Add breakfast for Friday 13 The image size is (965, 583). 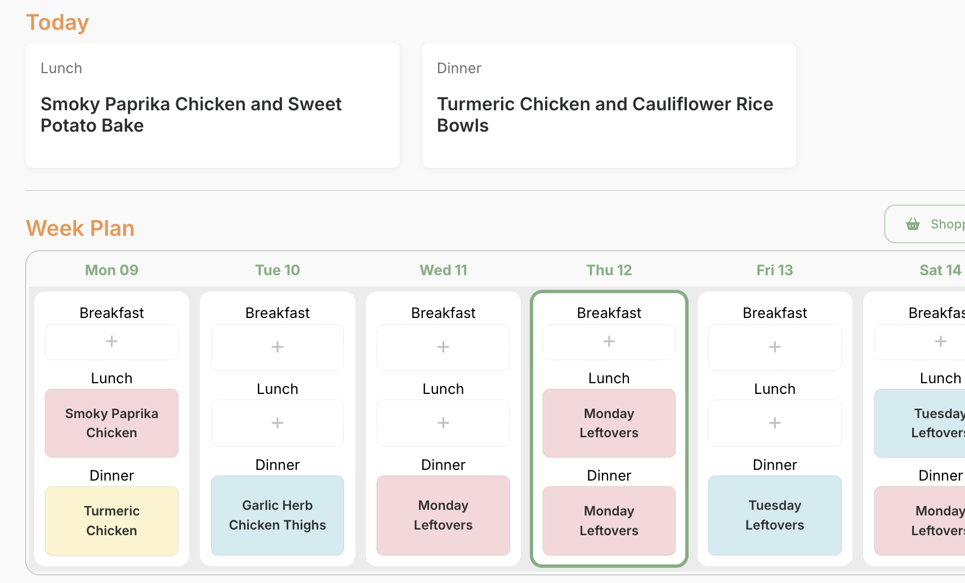[775, 347]
